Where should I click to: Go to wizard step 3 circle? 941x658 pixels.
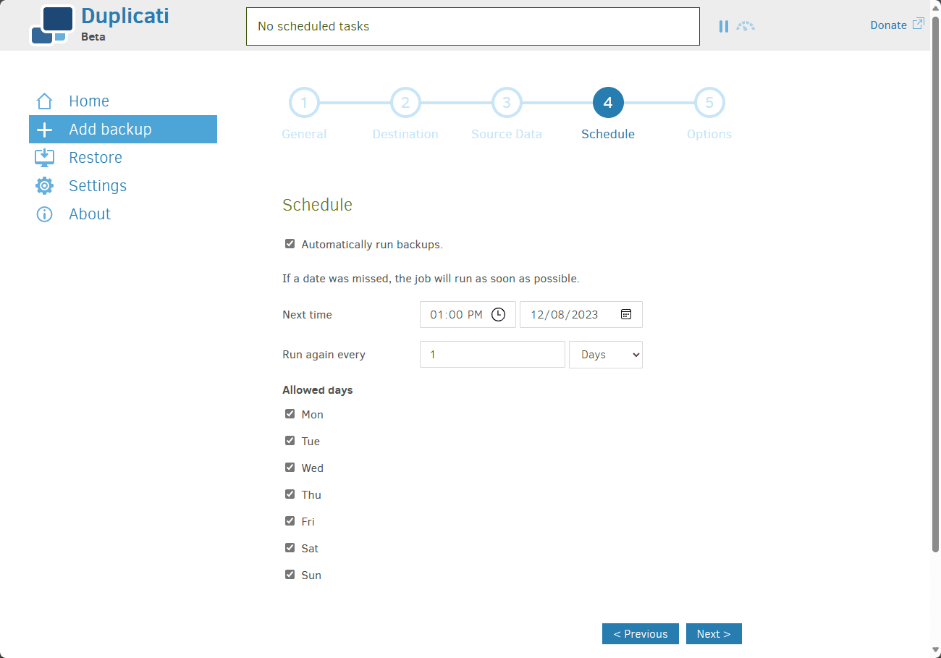pos(507,103)
